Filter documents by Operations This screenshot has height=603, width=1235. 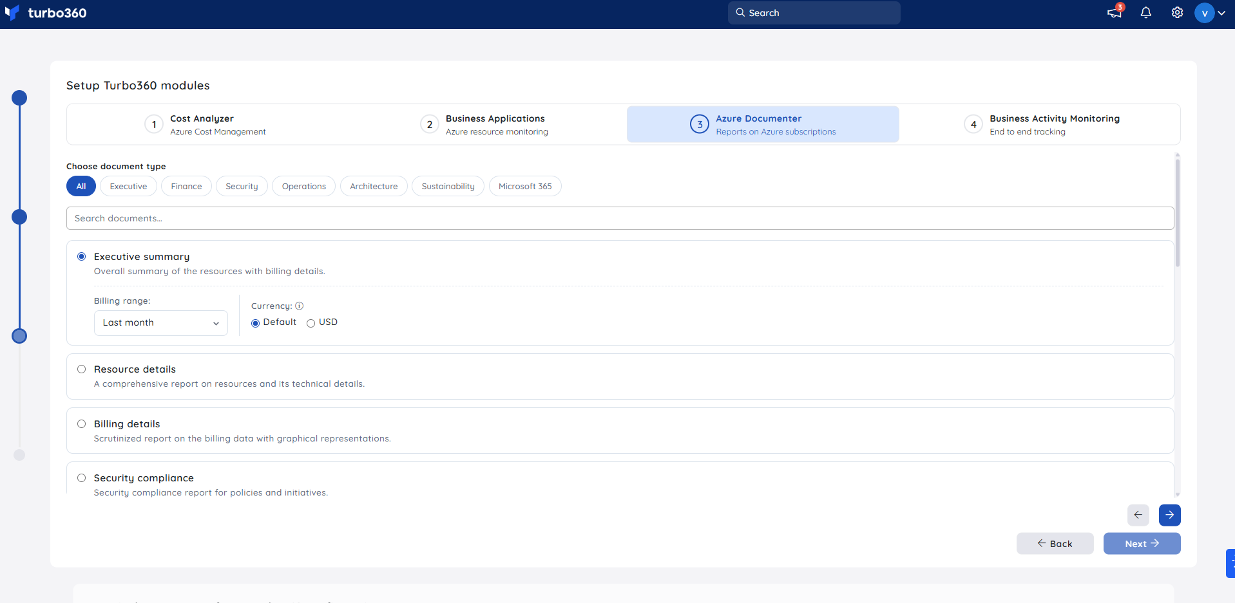pos(304,186)
